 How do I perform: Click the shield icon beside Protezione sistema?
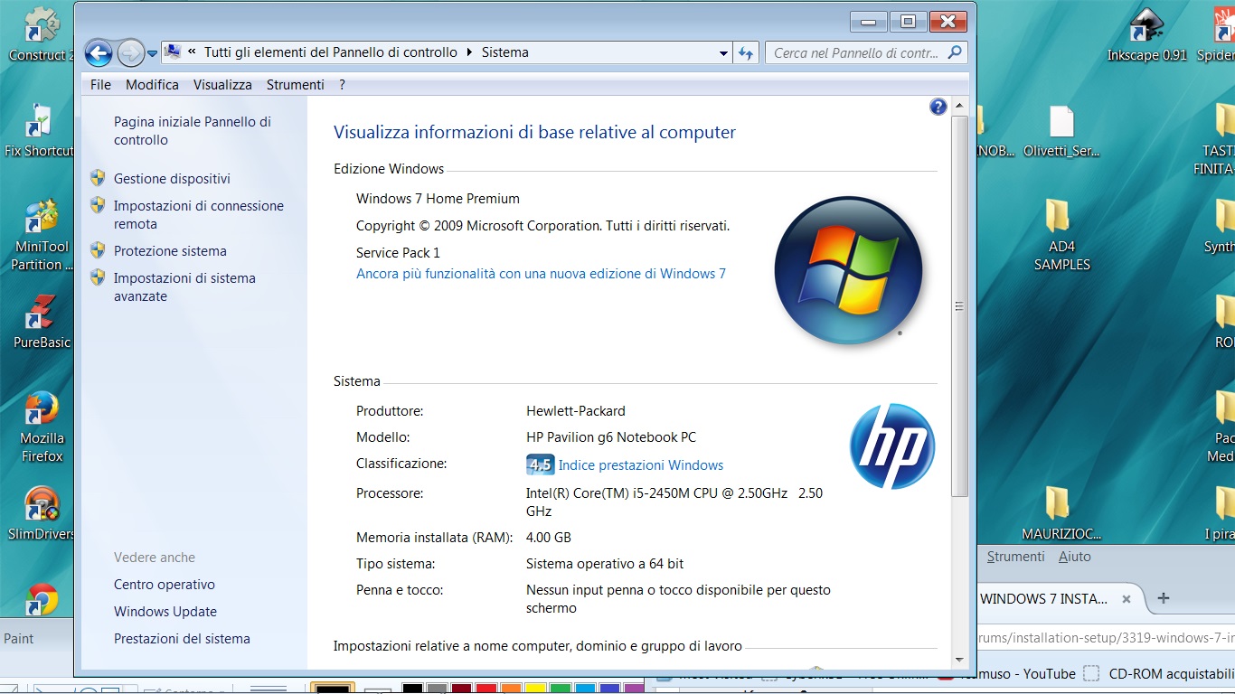tap(98, 250)
